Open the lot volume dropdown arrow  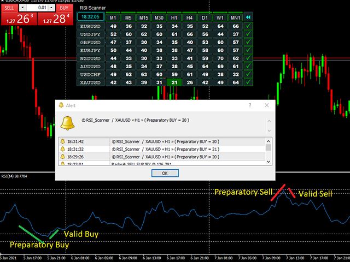tap(22, 9)
